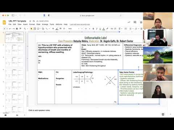Click to add speaker notes
This screenshot has width=174, height=130.
[x=39, y=110]
